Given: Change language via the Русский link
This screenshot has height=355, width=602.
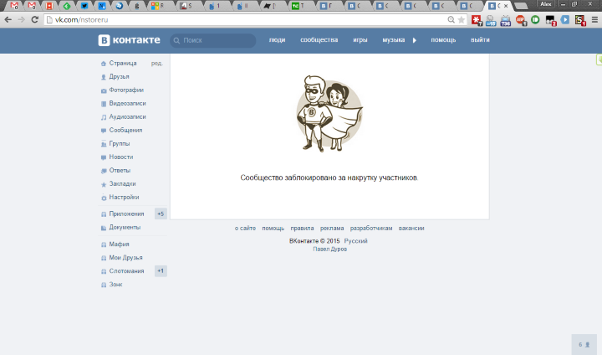Looking at the screenshot, I should coord(355,241).
